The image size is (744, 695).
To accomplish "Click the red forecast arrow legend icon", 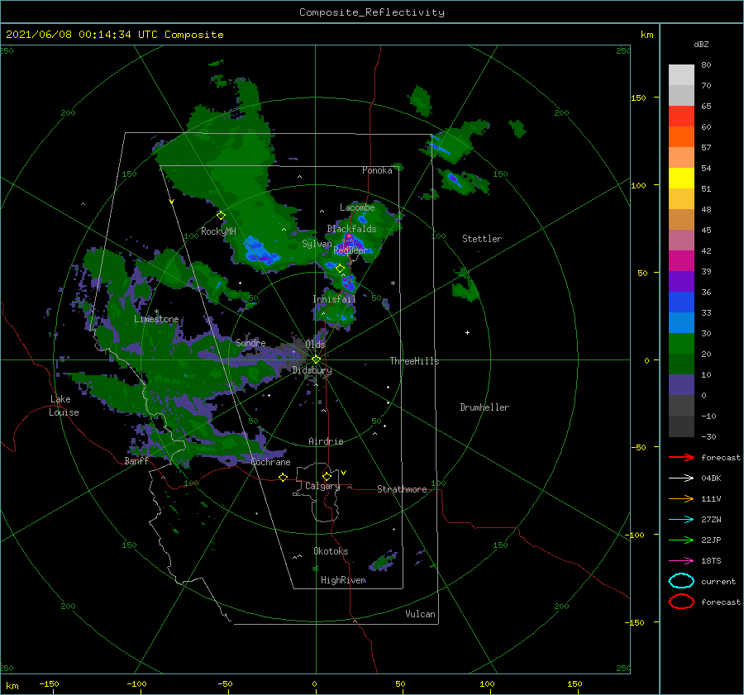I will (682, 457).
